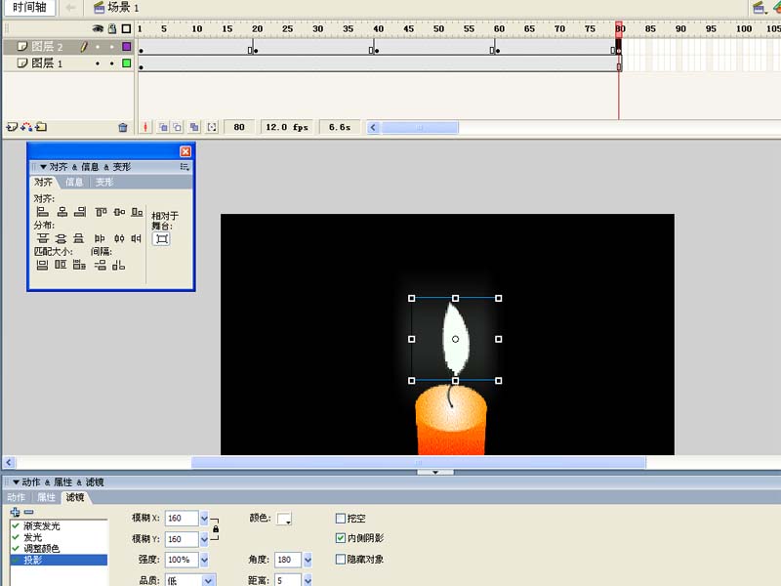Image resolution: width=781 pixels, height=586 pixels.
Task: Open the 距离 (distance) dropdown arrow
Action: point(308,580)
